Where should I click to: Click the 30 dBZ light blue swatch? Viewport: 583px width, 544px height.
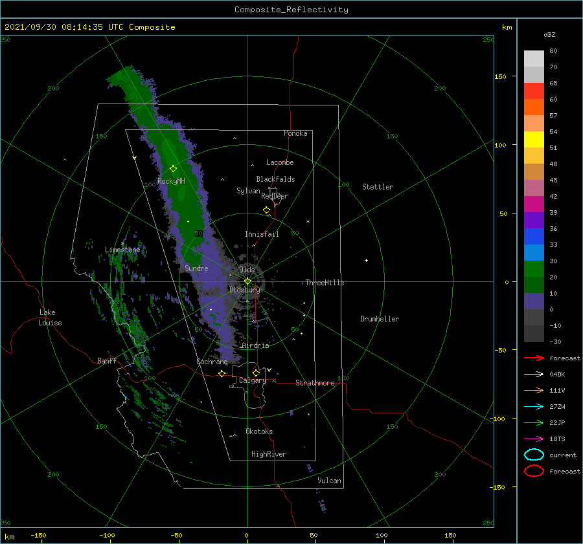click(534, 252)
